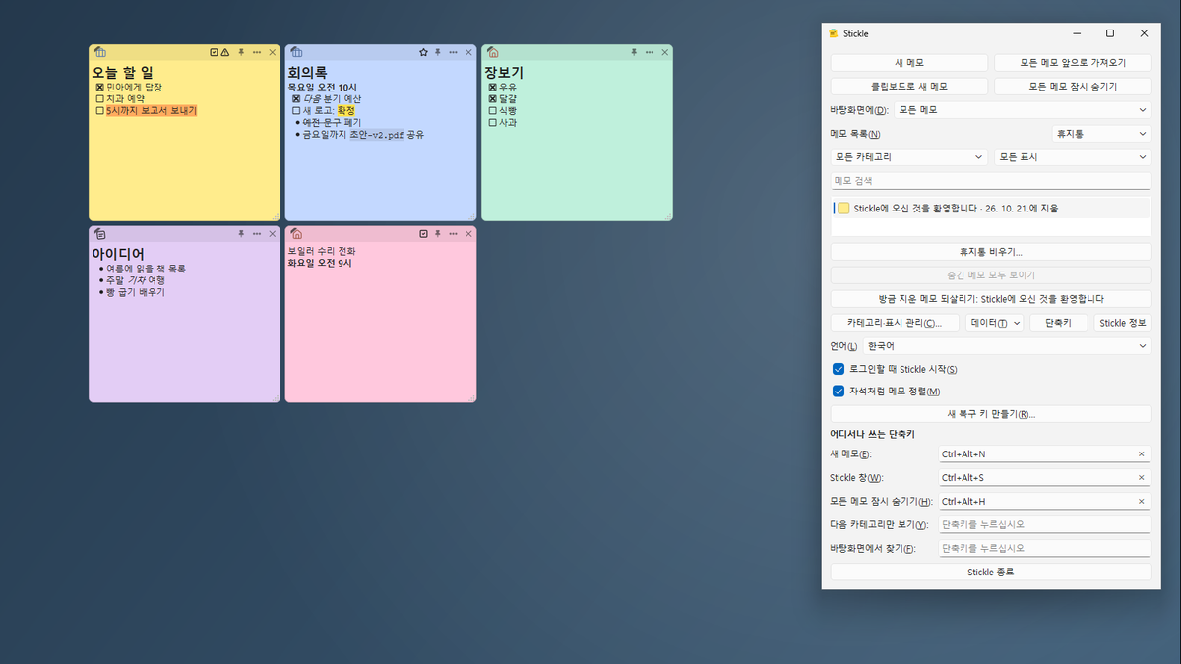The image size is (1181, 664).
Task: Click the checklist icon on the 보일러 수리 전화 note
Action: coord(423,234)
